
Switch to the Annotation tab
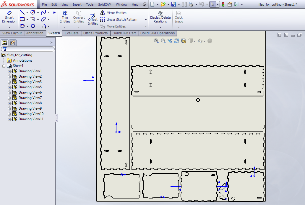[35, 33]
